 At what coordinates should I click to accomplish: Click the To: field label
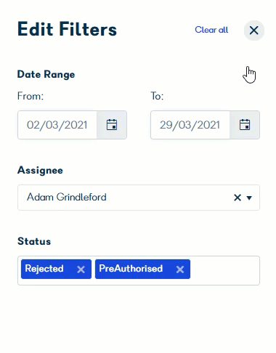coord(157,96)
